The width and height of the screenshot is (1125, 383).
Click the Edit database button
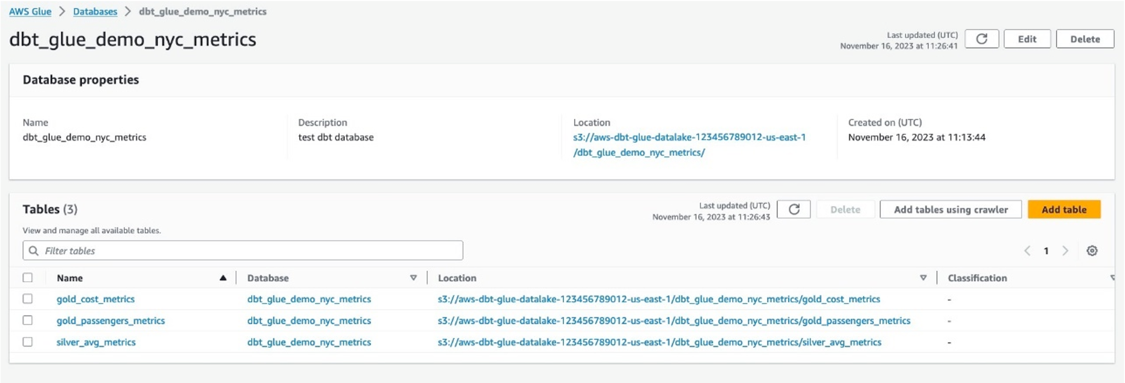point(1027,39)
